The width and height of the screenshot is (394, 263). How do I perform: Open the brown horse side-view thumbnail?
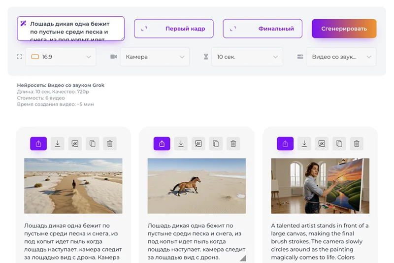(197, 186)
